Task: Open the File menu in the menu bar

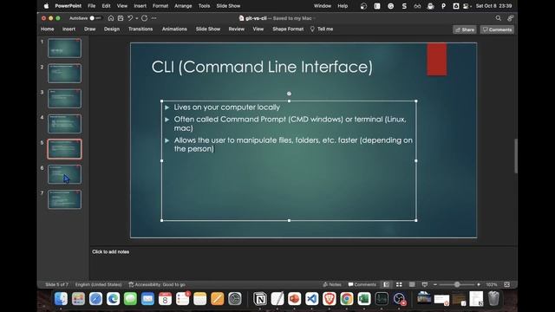Action: [x=92, y=6]
